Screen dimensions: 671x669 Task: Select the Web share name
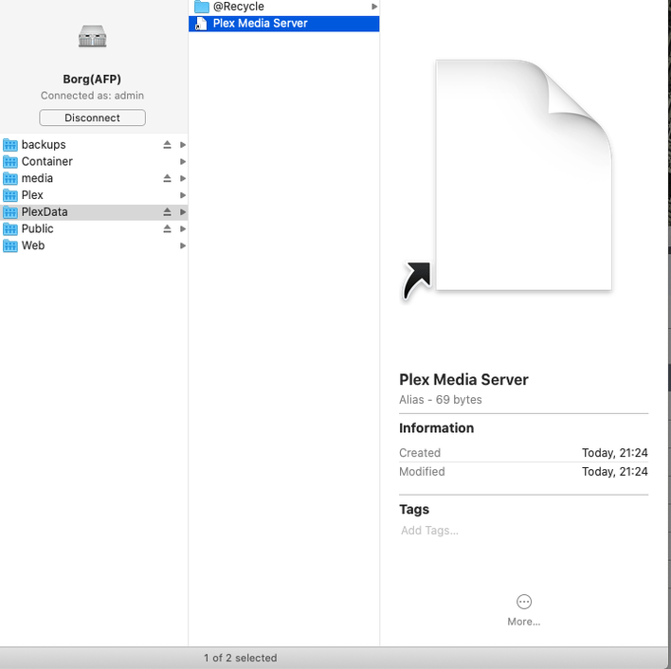pyautogui.click(x=33, y=245)
